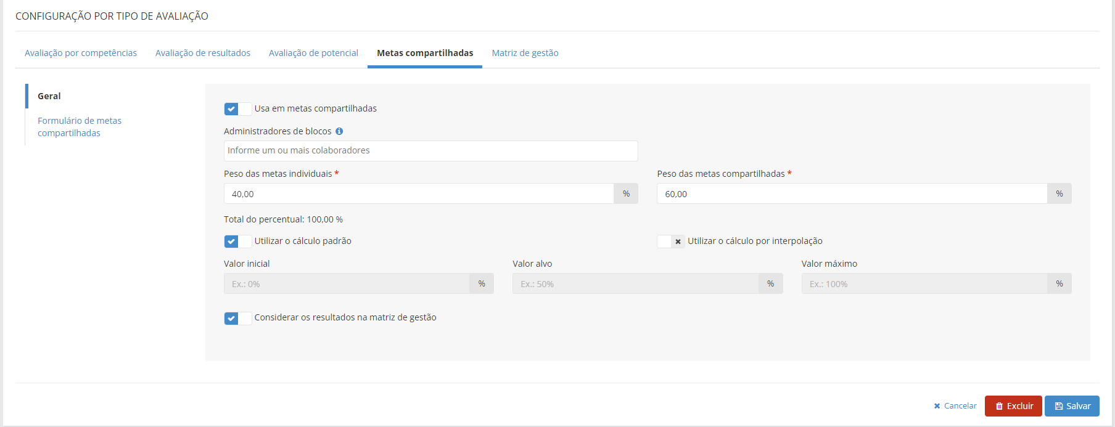
Task: Open the 'Avaliação por competências' tab
Action: (x=81, y=53)
